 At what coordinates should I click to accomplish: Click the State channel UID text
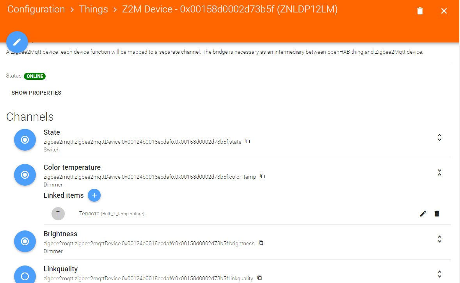[142, 142]
